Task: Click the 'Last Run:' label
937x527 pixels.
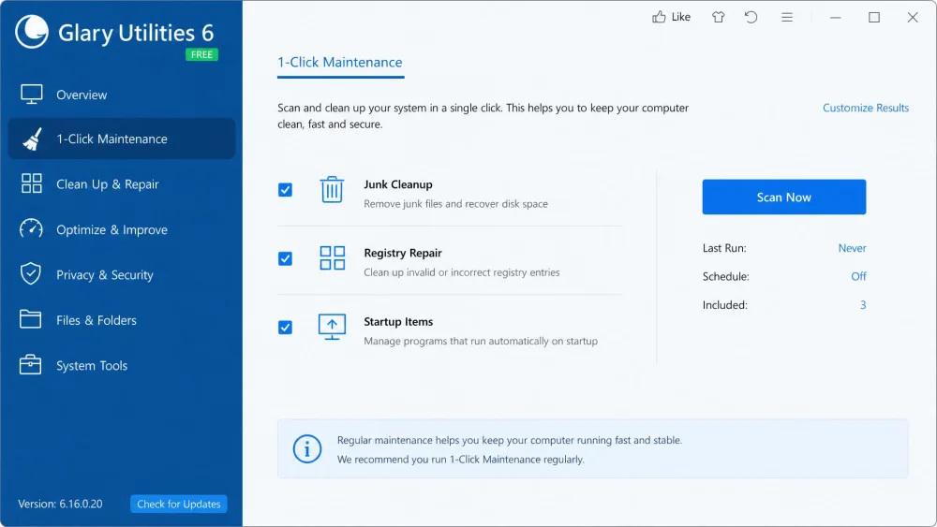Action: click(724, 248)
